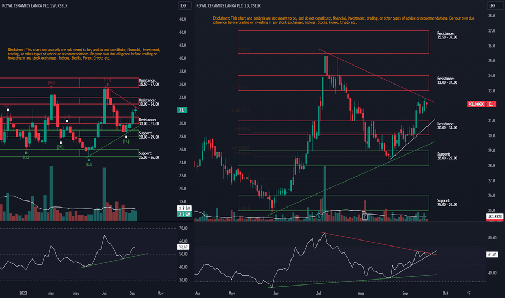Select weekly chart Support 28.00 - 29.00 label
505x298 pixels.
click(x=149, y=135)
